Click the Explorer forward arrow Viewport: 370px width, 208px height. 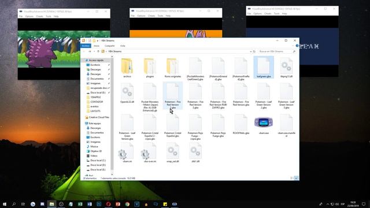[90, 51]
